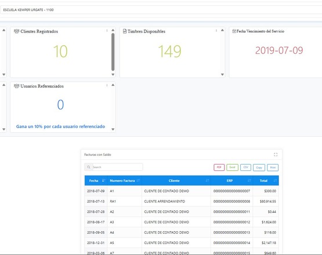Click the Timbres Disponibles document icon
This screenshot has height=255, width=322.
click(125, 31)
